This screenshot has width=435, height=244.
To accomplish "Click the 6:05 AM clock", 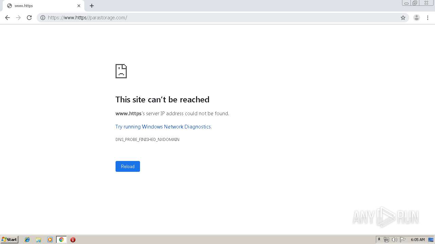I will (x=418, y=240).
